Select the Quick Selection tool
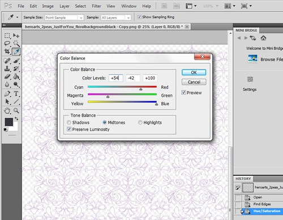The width and height of the screenshot is (283, 220). tap(16, 44)
